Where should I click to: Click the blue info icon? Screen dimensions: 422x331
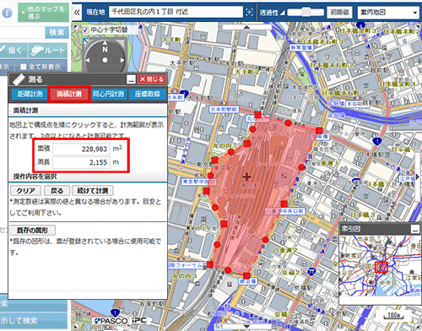[7, 13]
